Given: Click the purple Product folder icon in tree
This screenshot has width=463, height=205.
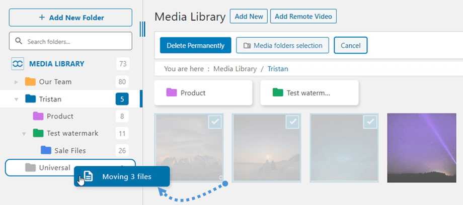Looking at the screenshot, I should point(38,116).
